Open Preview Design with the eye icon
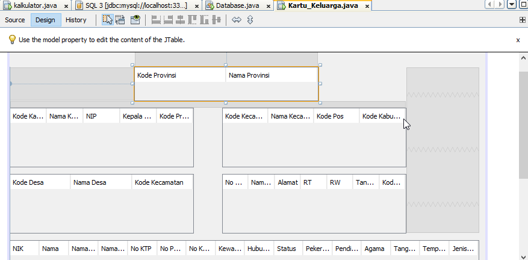The image size is (528, 260). click(x=135, y=20)
